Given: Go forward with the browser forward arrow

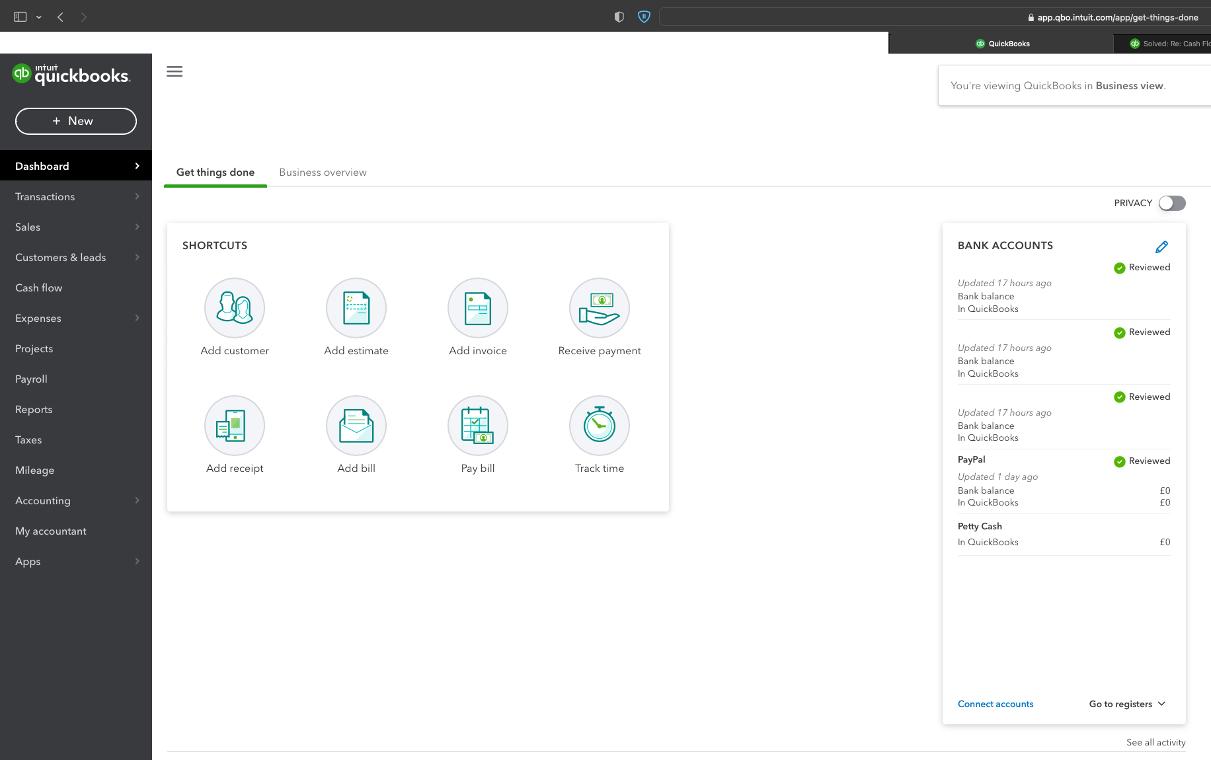Looking at the screenshot, I should click(x=83, y=17).
